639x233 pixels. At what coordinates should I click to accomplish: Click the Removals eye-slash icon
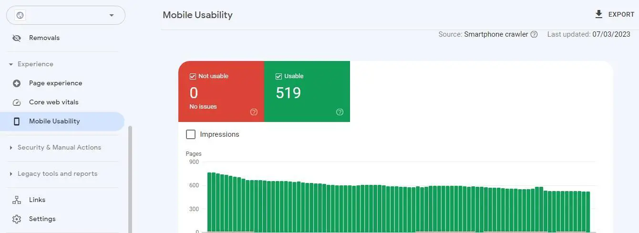point(17,38)
